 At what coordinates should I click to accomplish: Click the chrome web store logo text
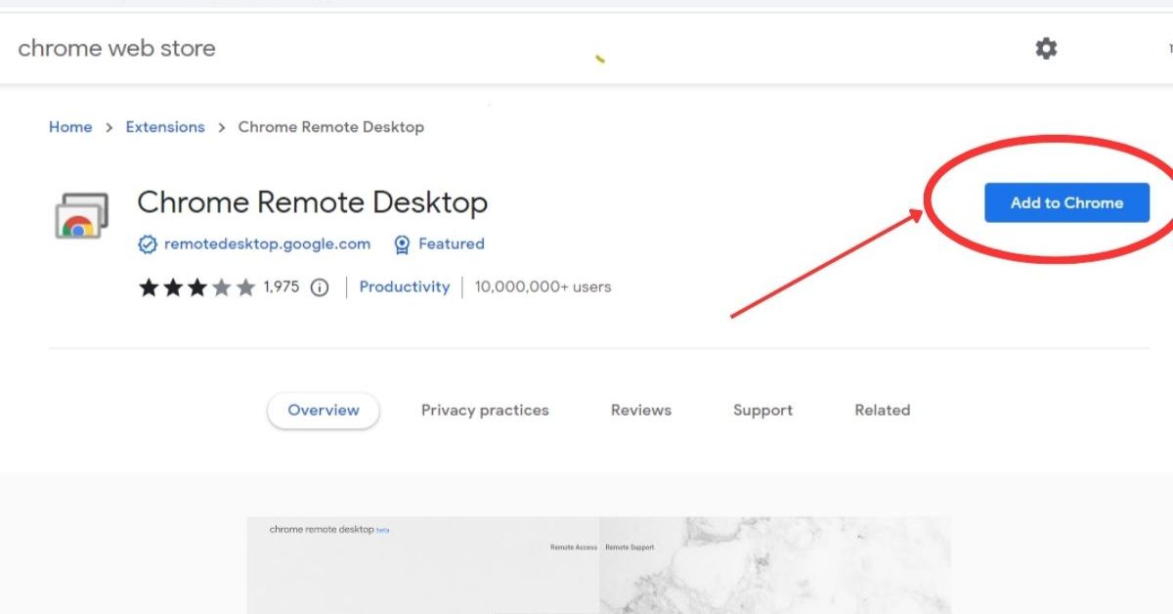pyautogui.click(x=116, y=48)
